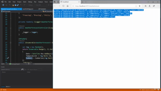Image resolution: width=161 pixels, height=91 pixels.
Task: Open the code cleanup dropdown arrow
Action: [30, 64]
